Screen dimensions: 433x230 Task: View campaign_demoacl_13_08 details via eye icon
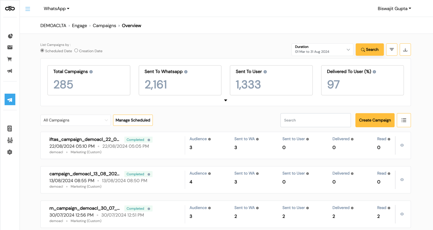pos(402,180)
